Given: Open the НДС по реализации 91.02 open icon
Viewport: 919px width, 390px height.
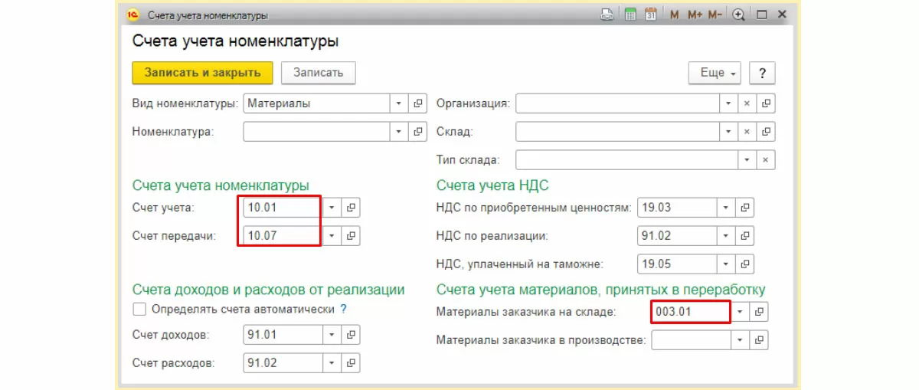Looking at the screenshot, I should click(x=745, y=236).
